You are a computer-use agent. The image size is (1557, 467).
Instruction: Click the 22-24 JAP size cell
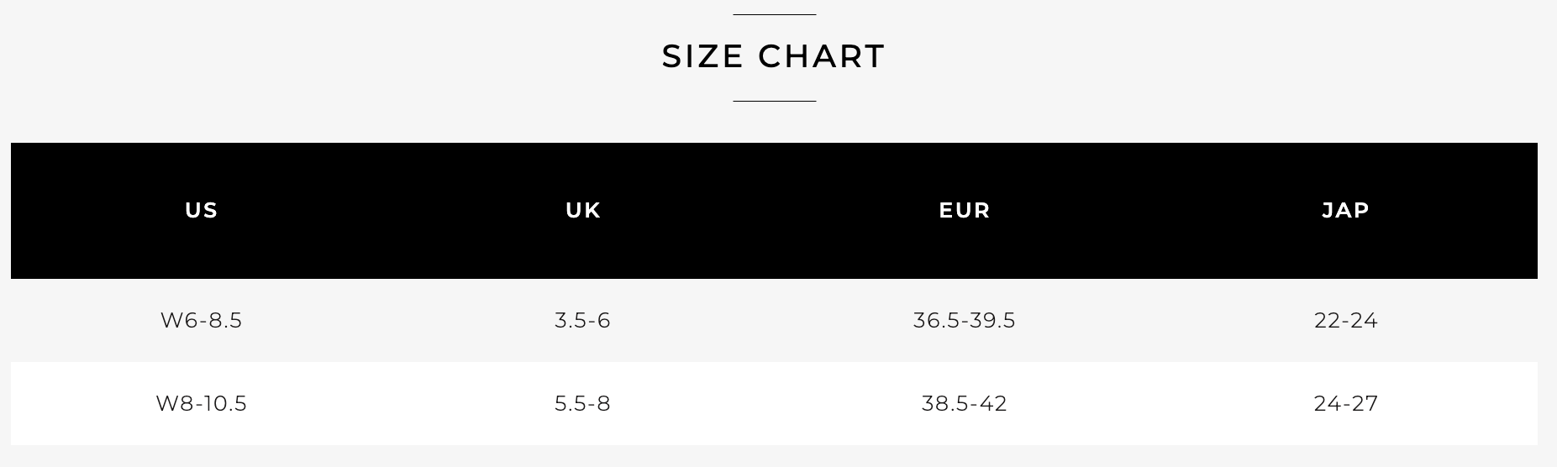pos(1346,320)
